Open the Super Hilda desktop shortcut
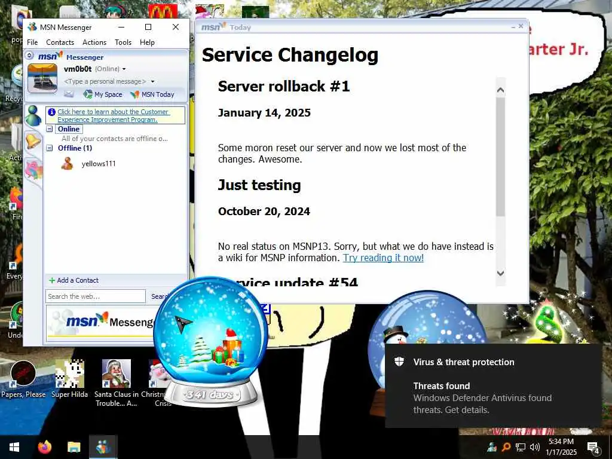Screen dimensions: 612x459 [69, 379]
